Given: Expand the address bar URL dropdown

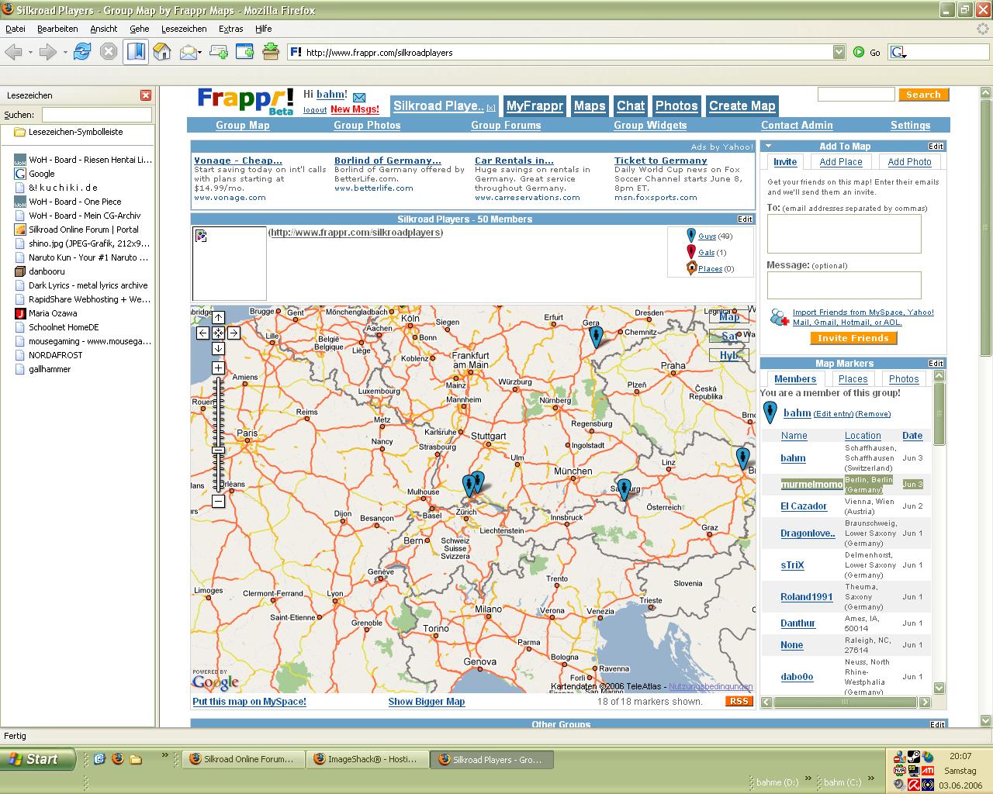Looking at the screenshot, I should click(x=839, y=52).
